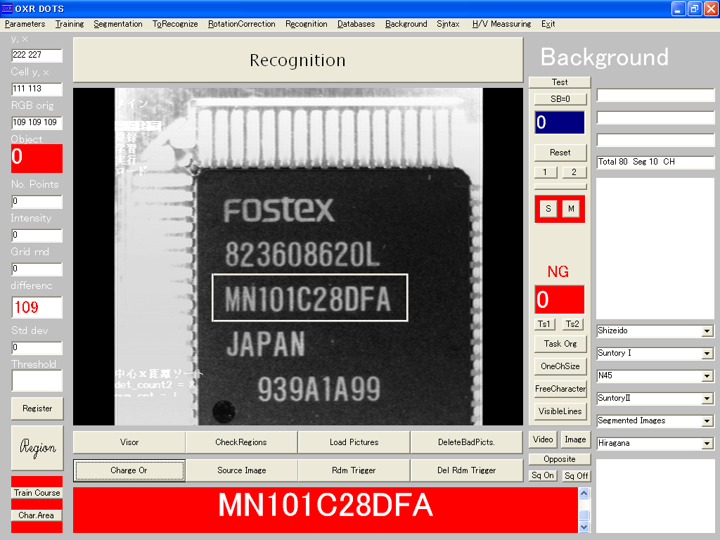Click the Ts2 button
Screen dimensions: 720x540
tap(572, 324)
